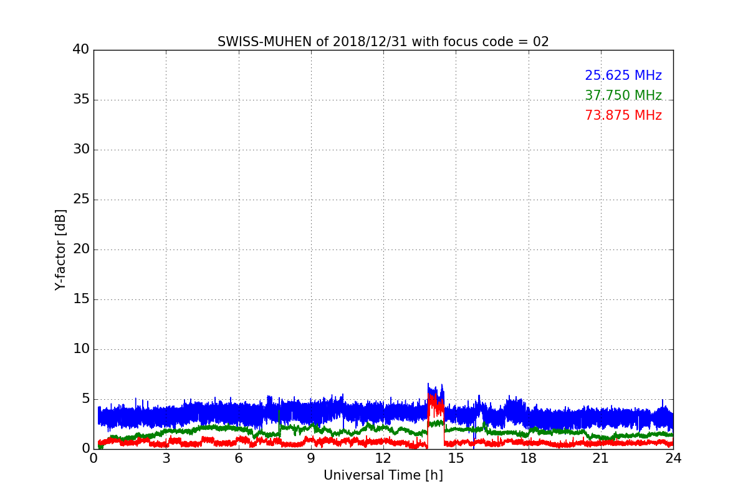Click the x-axis tick value 12
Viewport: 748px width, 499px height.
point(383,458)
